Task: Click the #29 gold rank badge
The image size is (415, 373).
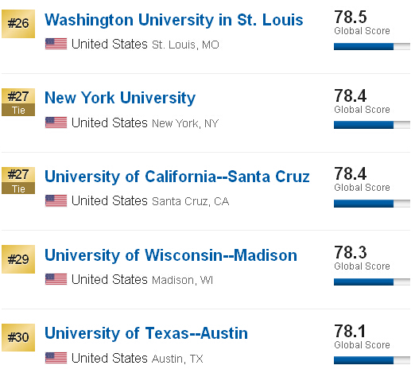Action: (x=18, y=259)
